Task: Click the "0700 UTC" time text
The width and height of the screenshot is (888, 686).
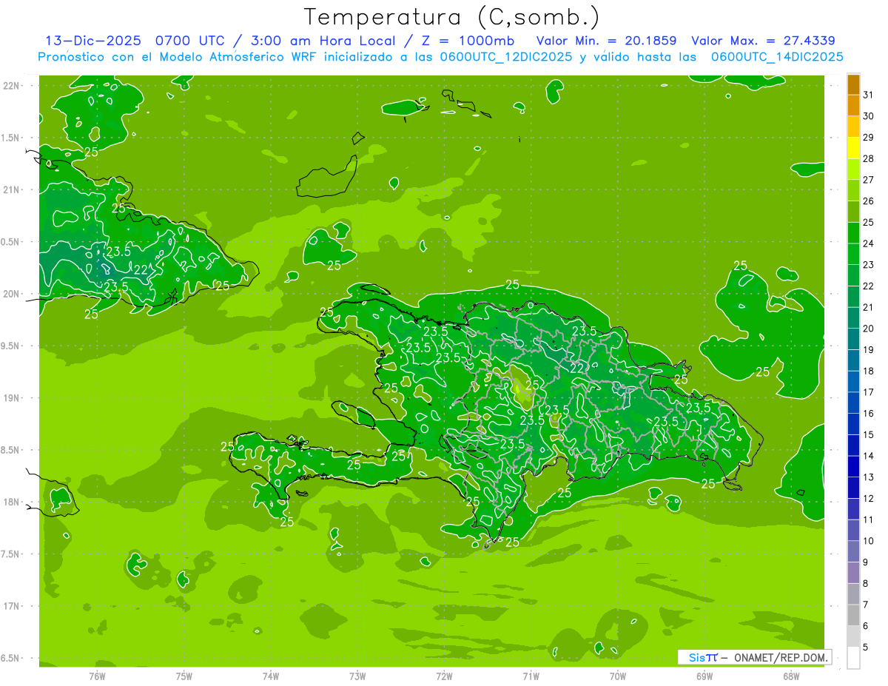Action: 190,41
